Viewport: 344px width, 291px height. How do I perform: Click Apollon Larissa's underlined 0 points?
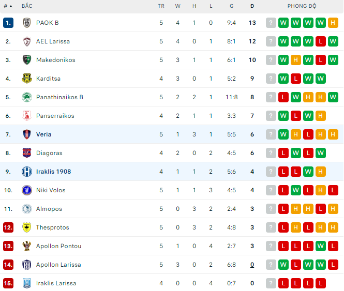(x=252, y=265)
